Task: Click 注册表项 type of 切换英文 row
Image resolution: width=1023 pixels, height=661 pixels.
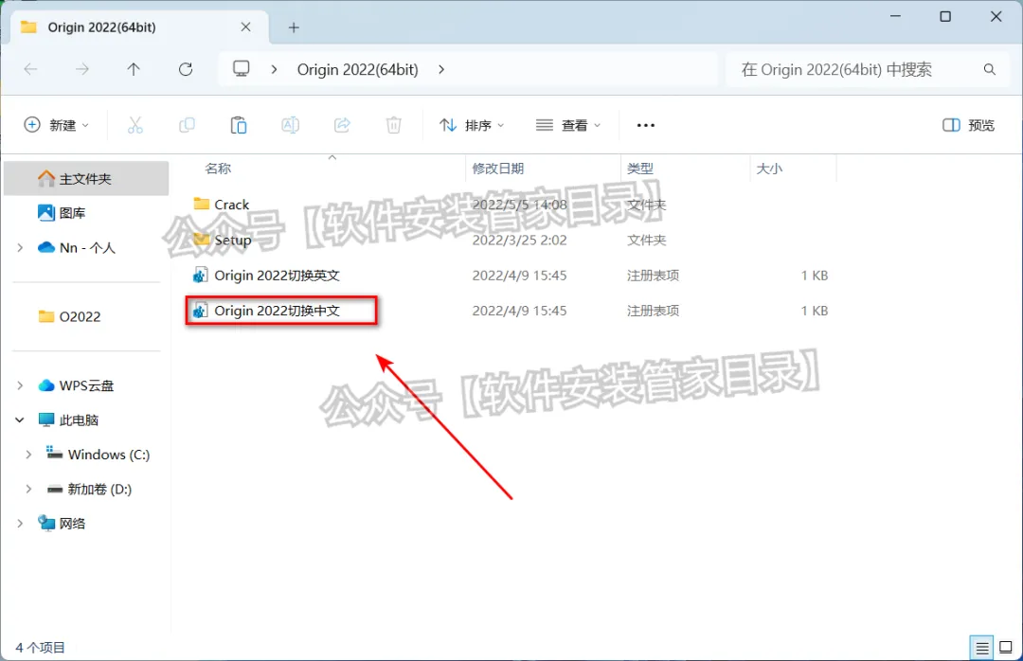Action: coord(653,276)
